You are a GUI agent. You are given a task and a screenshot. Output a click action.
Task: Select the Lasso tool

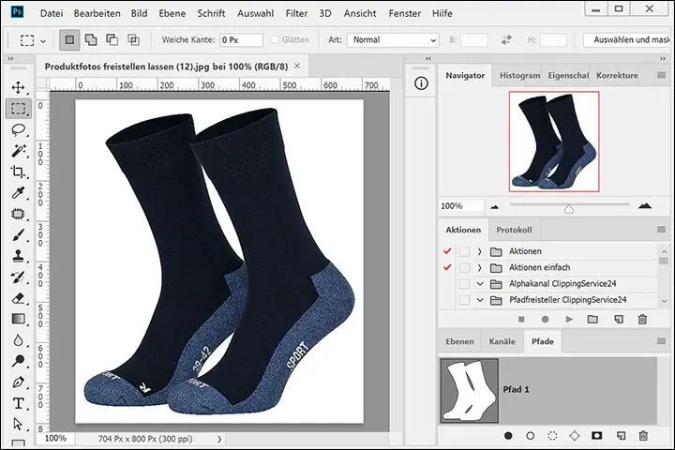pyautogui.click(x=18, y=129)
